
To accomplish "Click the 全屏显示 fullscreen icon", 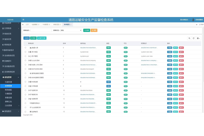I will click(181, 20).
